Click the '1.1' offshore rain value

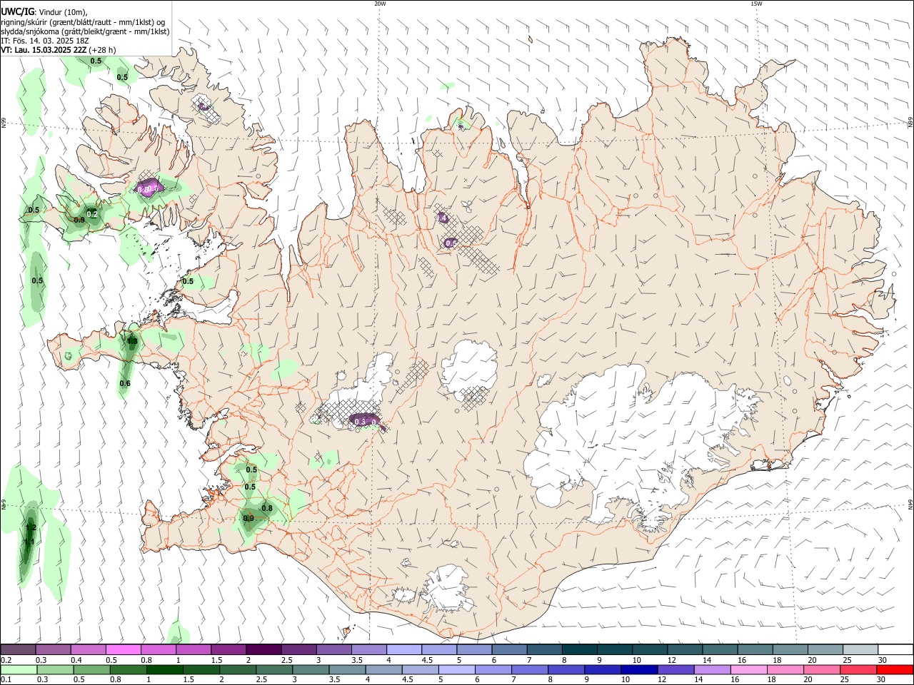point(29,542)
